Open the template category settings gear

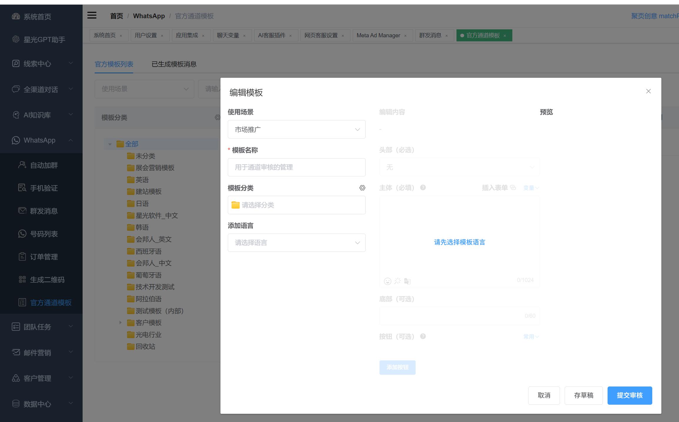pyautogui.click(x=362, y=188)
